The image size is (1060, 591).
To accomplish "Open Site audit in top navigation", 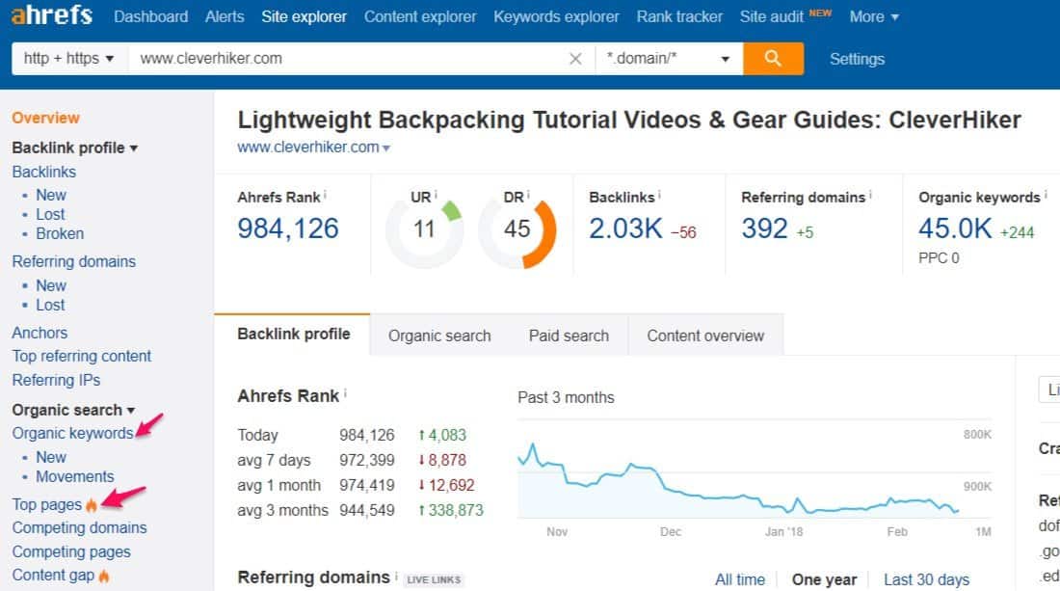I will (771, 16).
